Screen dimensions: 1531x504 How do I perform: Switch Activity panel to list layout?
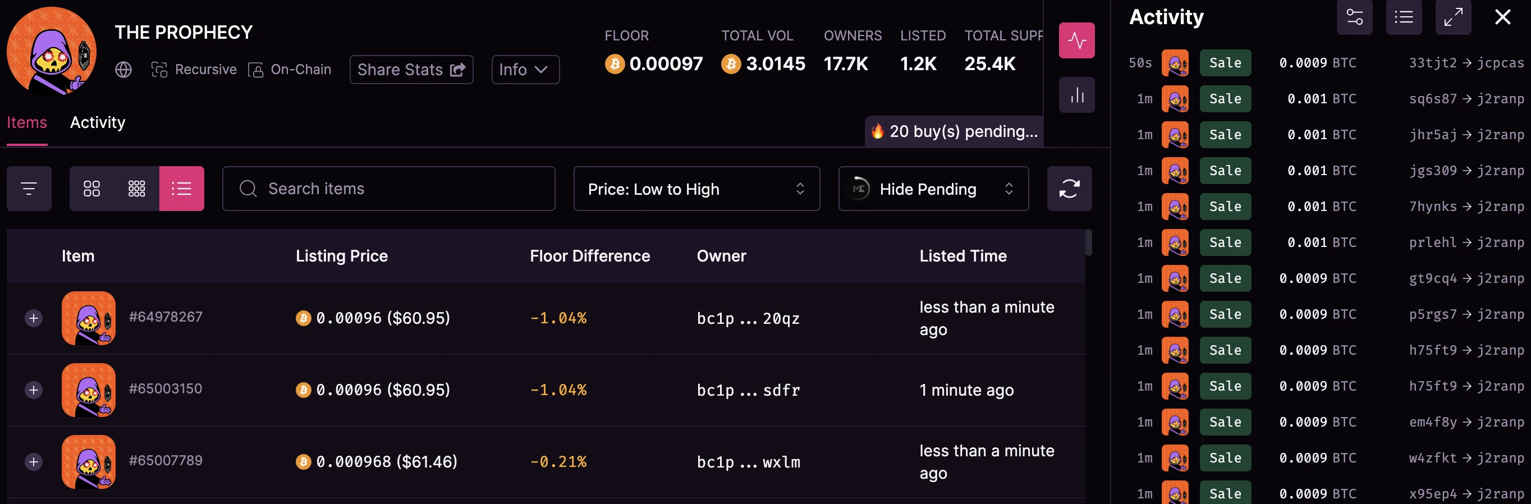(x=1403, y=17)
